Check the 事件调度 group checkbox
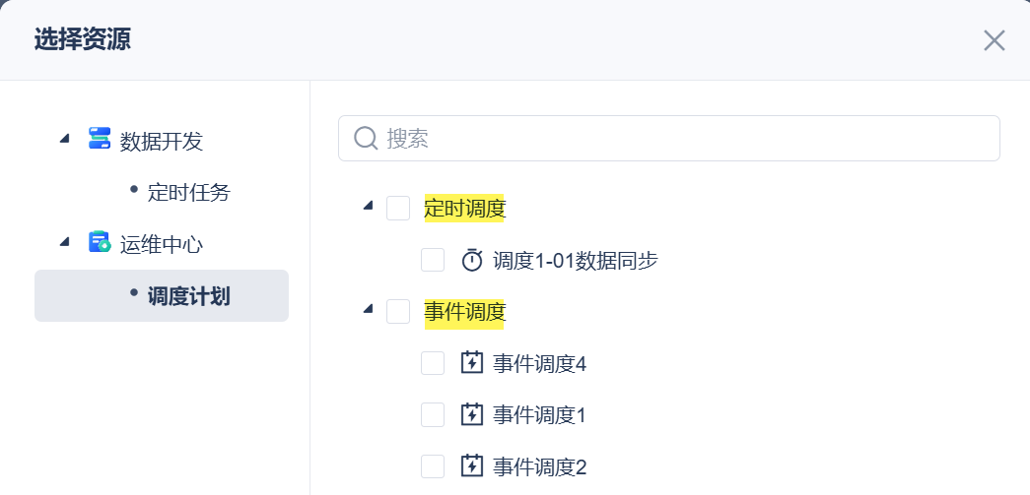1030x495 pixels. pyautogui.click(x=398, y=312)
